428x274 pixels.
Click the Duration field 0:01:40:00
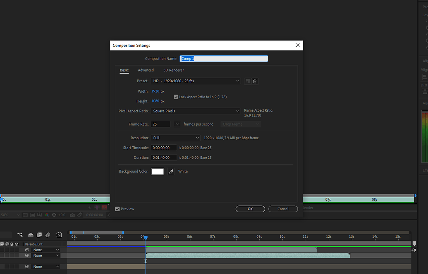(164, 158)
